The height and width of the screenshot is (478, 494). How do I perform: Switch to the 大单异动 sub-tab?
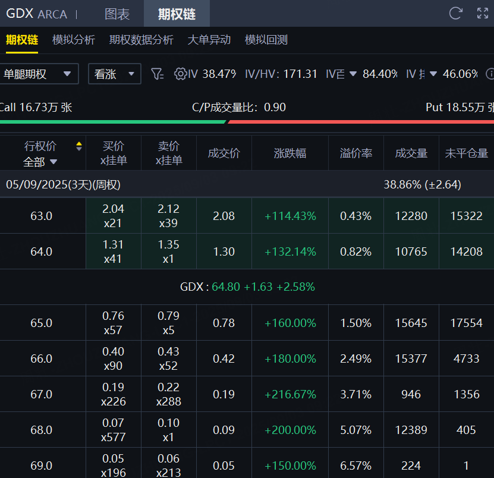tap(209, 40)
